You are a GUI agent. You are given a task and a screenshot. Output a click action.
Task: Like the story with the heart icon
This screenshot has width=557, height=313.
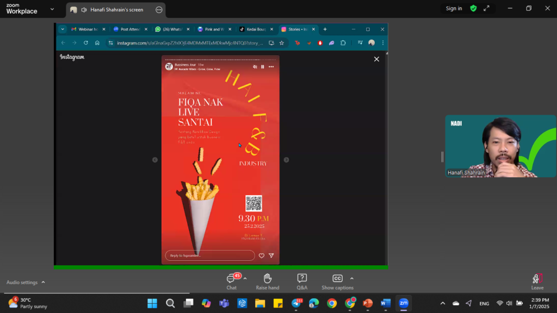coord(262,255)
